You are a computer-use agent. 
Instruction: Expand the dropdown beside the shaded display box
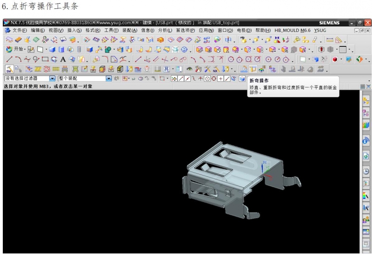349,49
